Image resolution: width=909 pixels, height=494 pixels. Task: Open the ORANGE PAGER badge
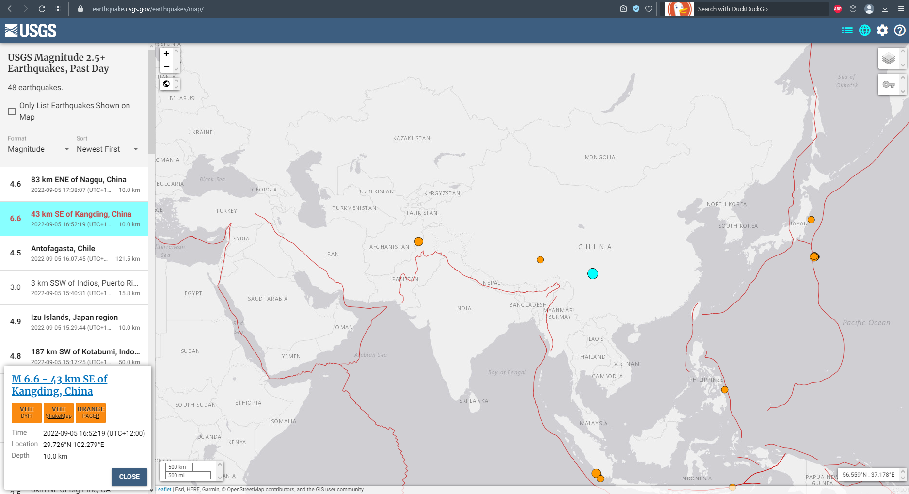(91, 413)
